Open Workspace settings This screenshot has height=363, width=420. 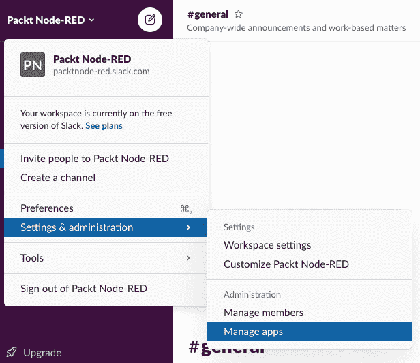pyautogui.click(x=310, y=245)
